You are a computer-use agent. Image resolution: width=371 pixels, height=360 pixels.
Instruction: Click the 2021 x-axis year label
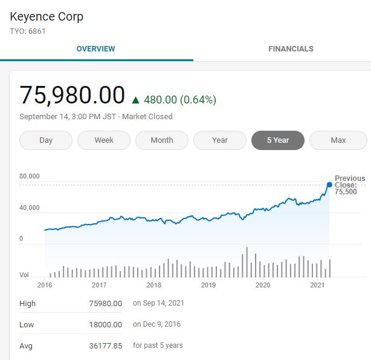click(317, 285)
